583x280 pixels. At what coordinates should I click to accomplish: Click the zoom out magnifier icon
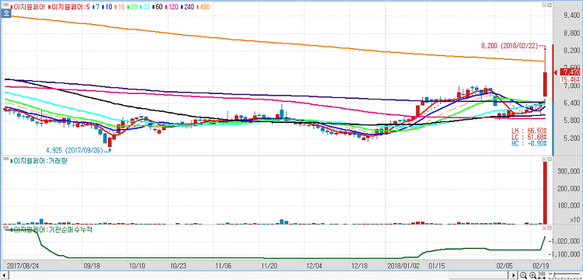(x=523, y=275)
